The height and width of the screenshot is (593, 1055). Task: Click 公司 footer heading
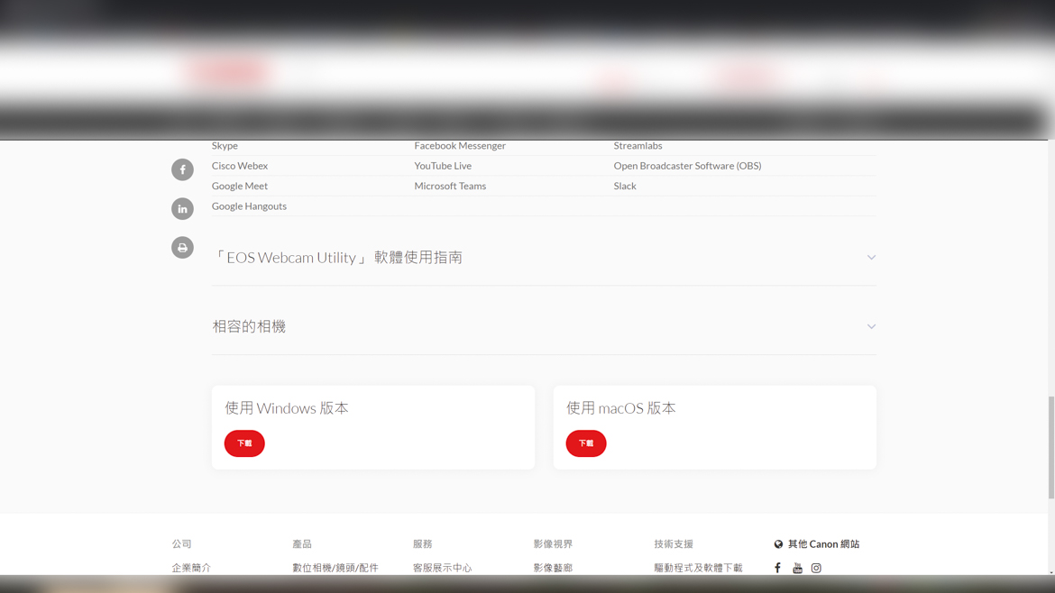[181, 544]
